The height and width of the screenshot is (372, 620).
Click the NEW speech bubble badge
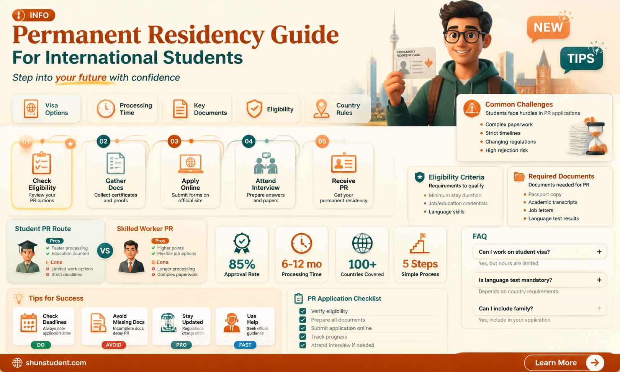pyautogui.click(x=548, y=28)
